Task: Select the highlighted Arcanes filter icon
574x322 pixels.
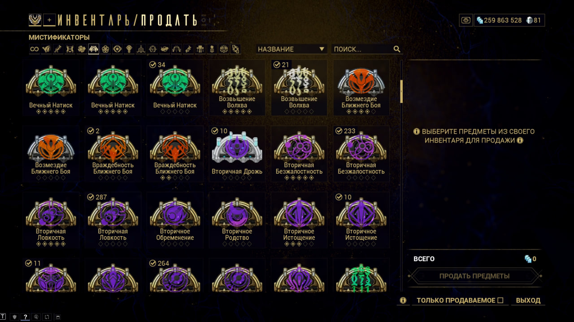Action: click(93, 49)
